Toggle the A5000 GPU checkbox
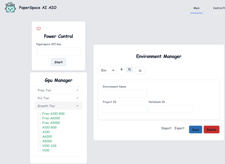The image size is (225, 164). click(39, 141)
